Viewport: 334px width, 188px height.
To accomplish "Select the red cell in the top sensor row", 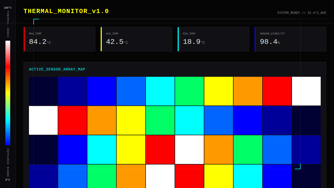I will 277,91.
